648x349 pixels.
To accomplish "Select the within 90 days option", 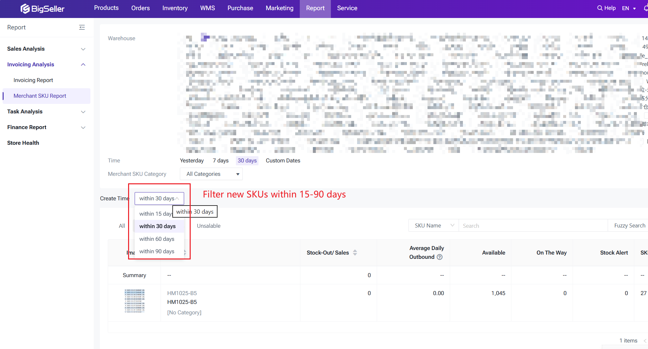I will coord(157,251).
